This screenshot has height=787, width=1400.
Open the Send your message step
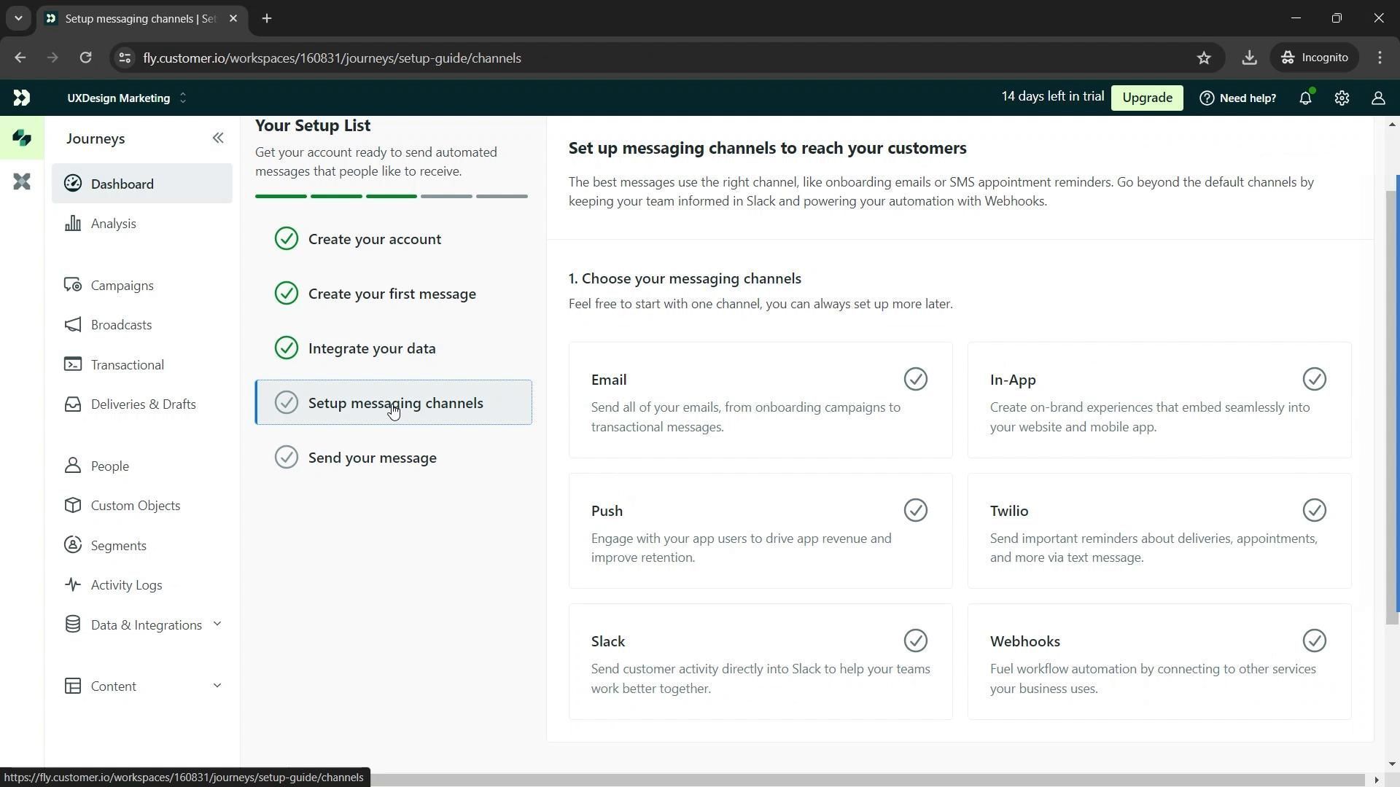pyautogui.click(x=372, y=458)
